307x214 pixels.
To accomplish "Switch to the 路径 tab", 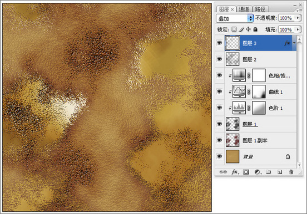I will click(x=260, y=9).
